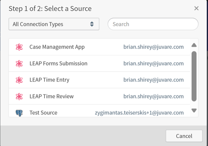This screenshot has width=208, height=146.
Task: Click the PostgreSQL elephant icon beside Test Source
Action: [x=19, y=113]
